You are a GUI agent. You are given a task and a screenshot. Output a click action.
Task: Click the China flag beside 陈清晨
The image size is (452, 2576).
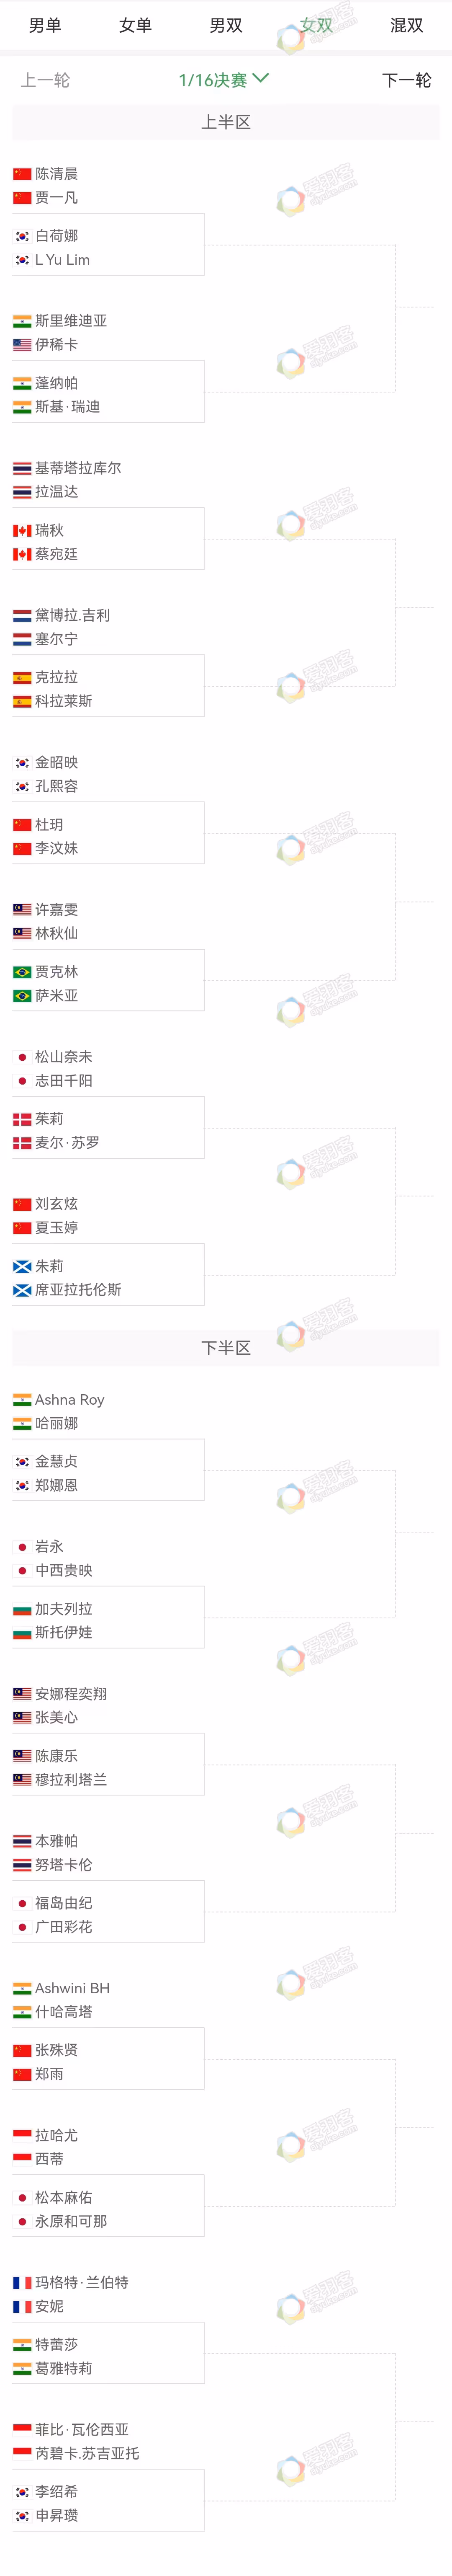tap(22, 174)
